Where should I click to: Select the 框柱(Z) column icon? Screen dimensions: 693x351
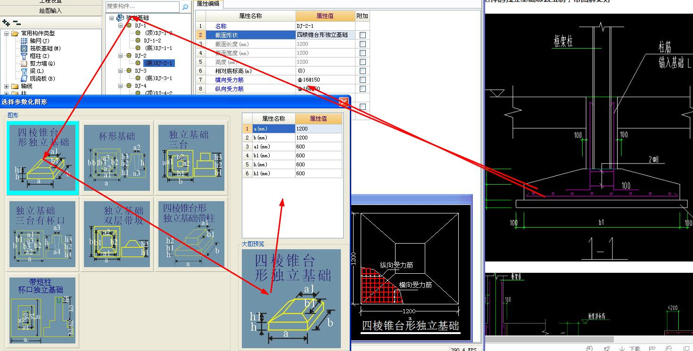click(x=25, y=56)
